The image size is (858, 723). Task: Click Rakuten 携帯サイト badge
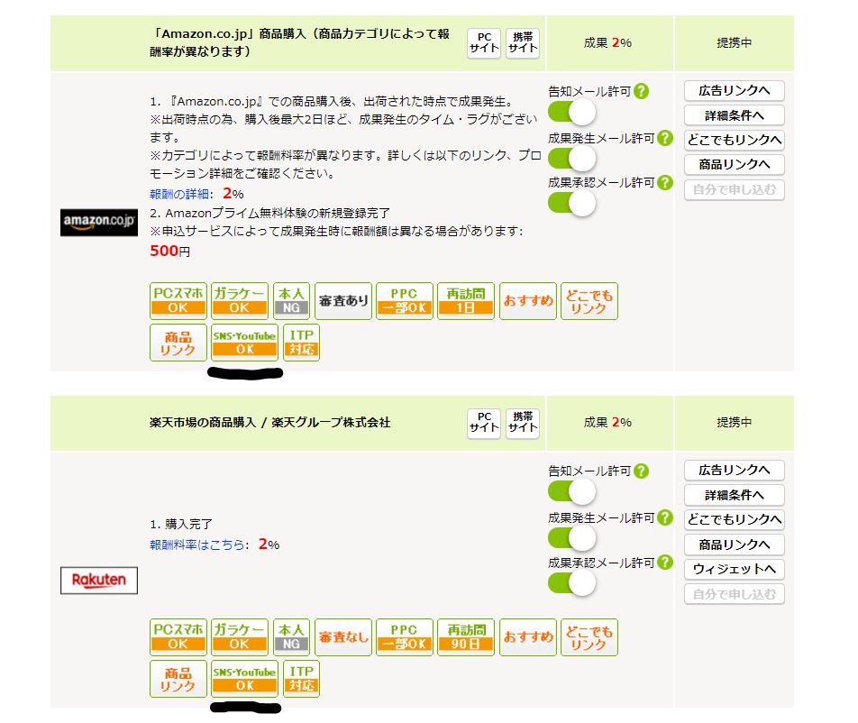[523, 423]
